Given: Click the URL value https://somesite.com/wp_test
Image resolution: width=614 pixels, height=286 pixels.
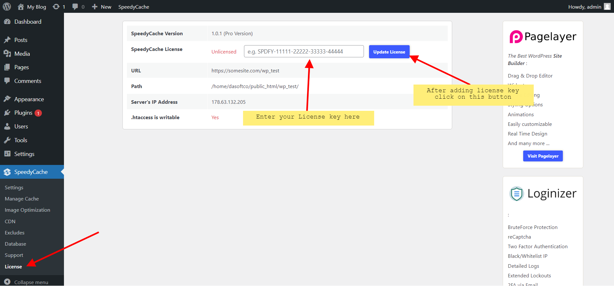Looking at the screenshot, I should coord(245,70).
